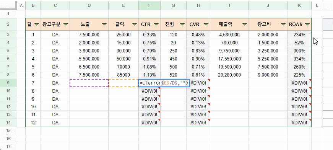Image resolution: width=333 pixels, height=150 pixels.
Task: Select column H header
Action: point(198,6)
